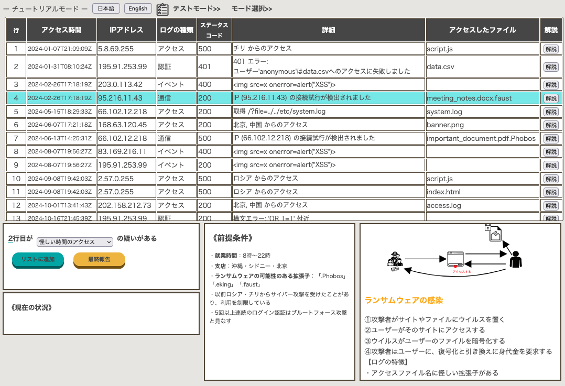The height and width of the screenshot is (386, 565).
Task: Click IP cell 95.216.11.43 in row 4
Action: [126, 98]
